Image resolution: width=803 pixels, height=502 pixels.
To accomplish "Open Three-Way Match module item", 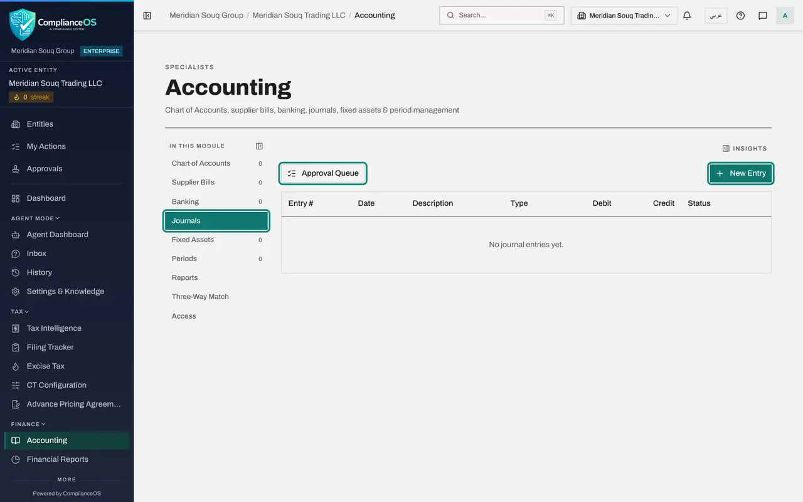I will point(216,297).
